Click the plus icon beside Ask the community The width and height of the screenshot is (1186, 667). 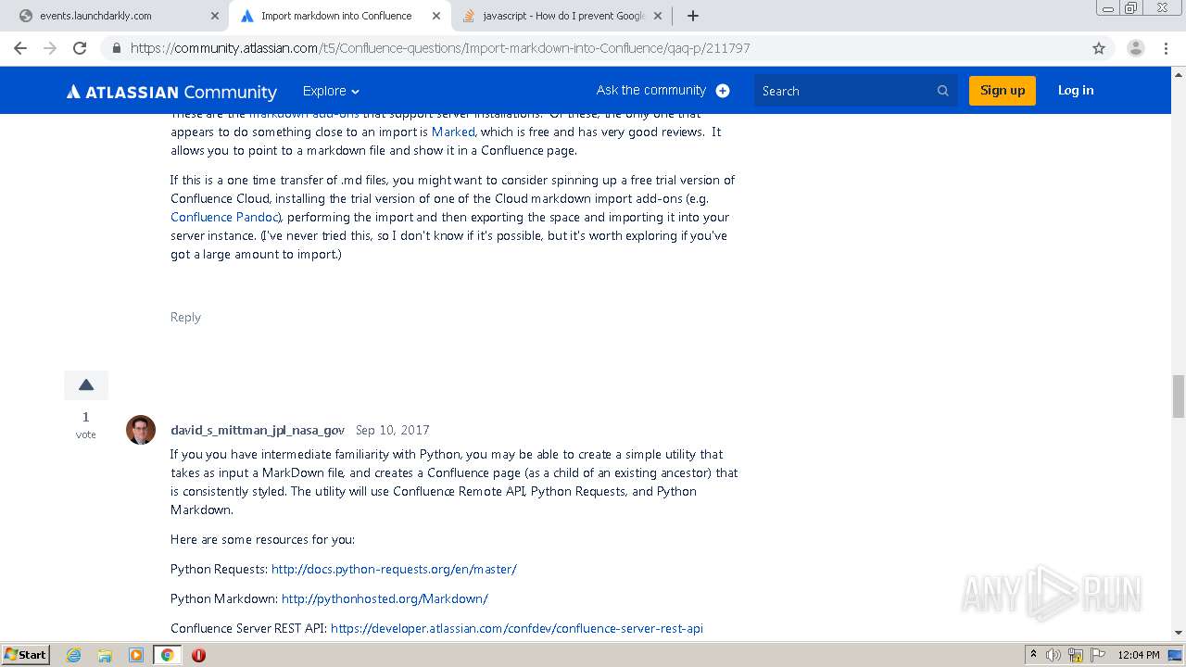click(723, 91)
